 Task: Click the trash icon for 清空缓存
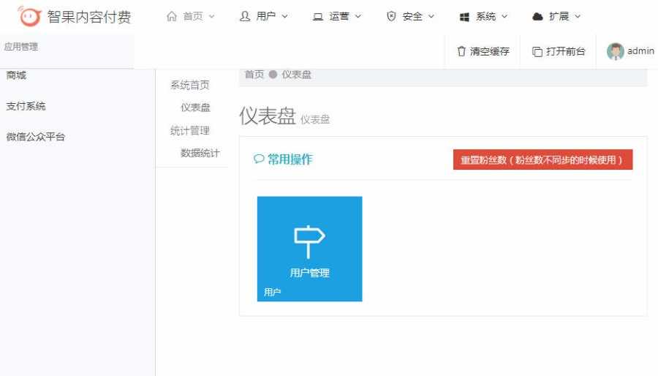coord(461,51)
